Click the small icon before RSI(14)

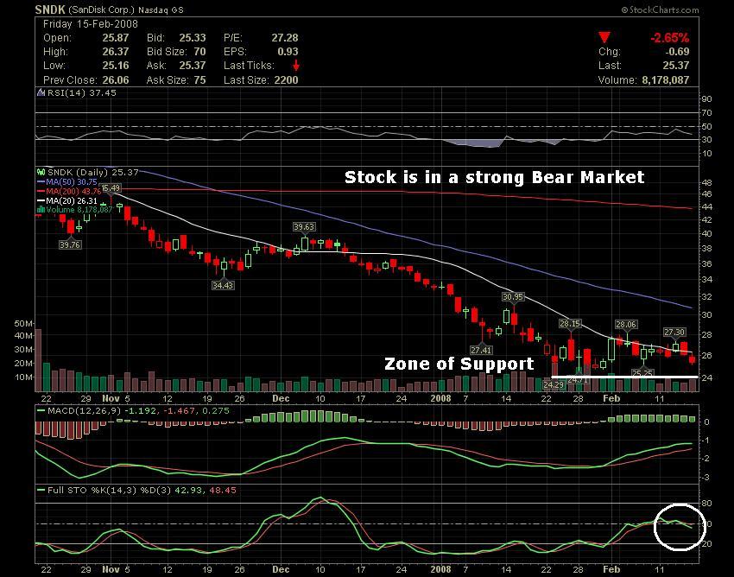coord(41,92)
